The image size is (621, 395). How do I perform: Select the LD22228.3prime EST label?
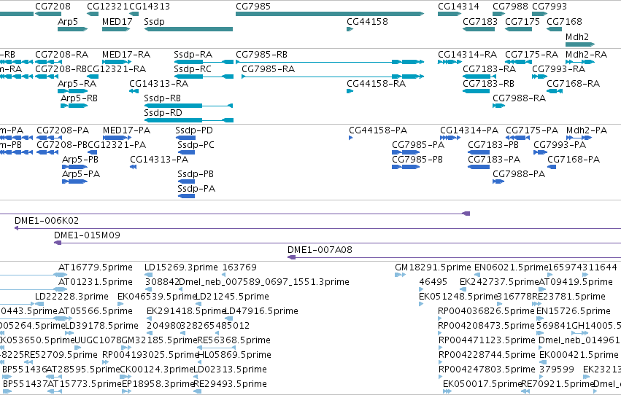click(x=72, y=297)
